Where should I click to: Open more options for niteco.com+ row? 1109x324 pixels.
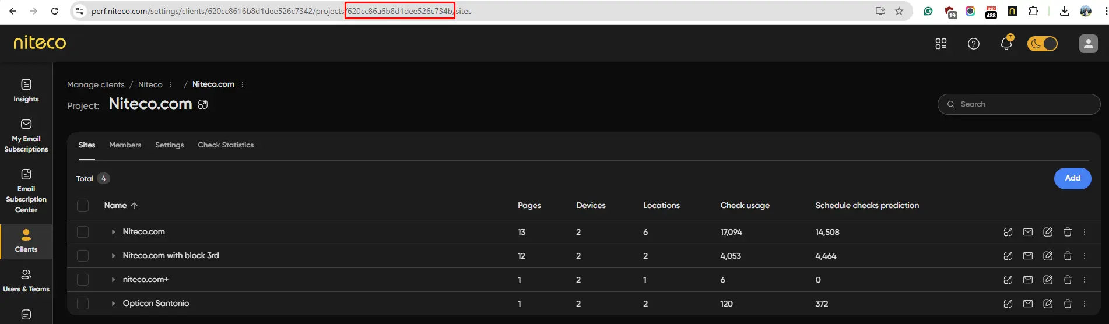point(1085,280)
